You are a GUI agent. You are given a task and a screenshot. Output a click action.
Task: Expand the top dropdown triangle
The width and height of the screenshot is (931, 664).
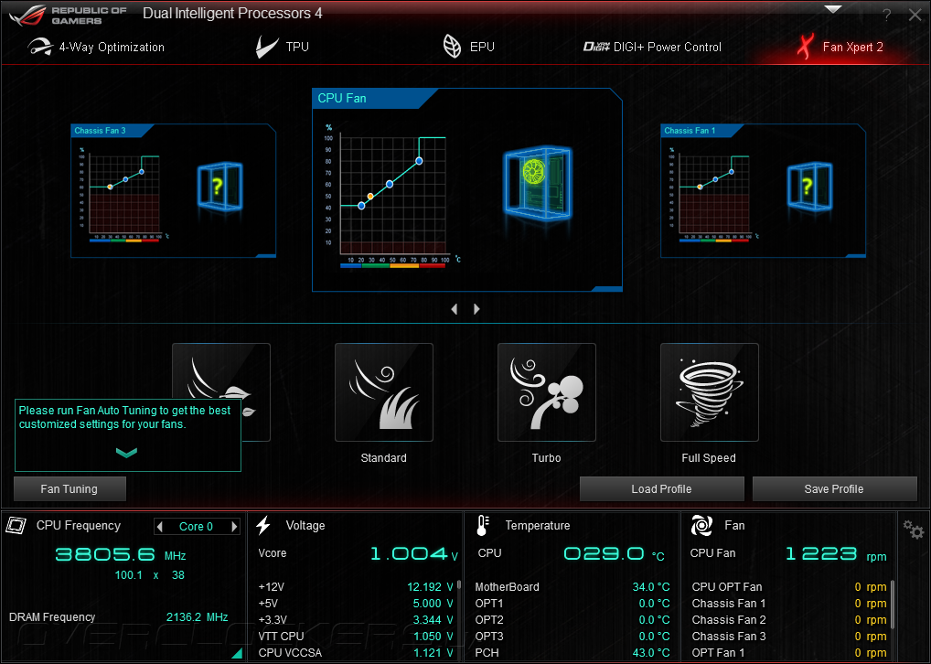coord(833,9)
